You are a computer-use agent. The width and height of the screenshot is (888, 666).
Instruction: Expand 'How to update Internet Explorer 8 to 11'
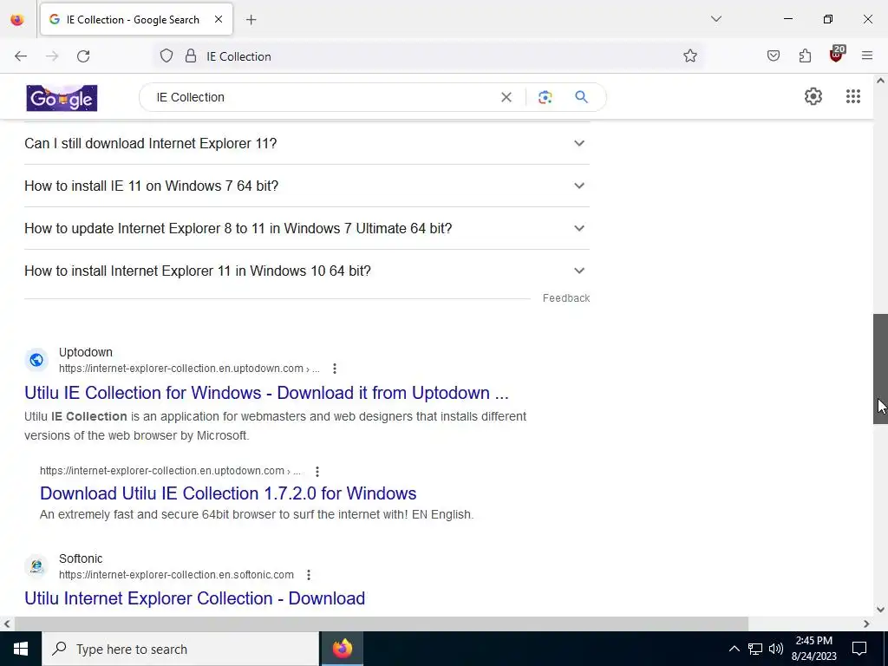click(x=307, y=228)
